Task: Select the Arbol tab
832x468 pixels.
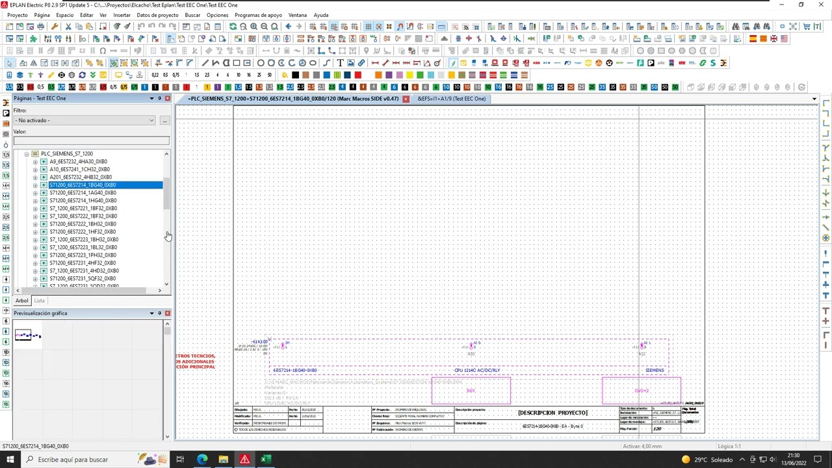Action: (22, 301)
